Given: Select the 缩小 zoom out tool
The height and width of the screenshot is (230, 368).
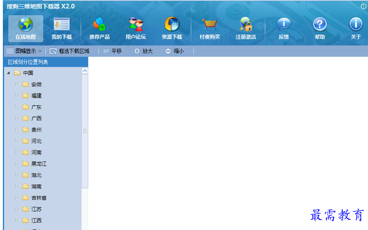Looking at the screenshot, I should 175,51.
